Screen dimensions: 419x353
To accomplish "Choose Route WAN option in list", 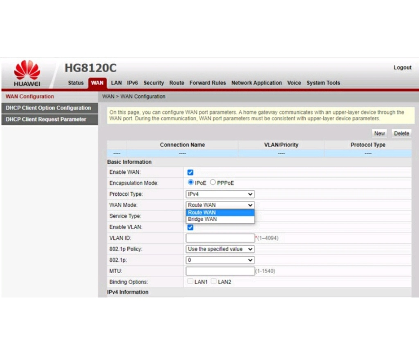I will click(x=220, y=213).
